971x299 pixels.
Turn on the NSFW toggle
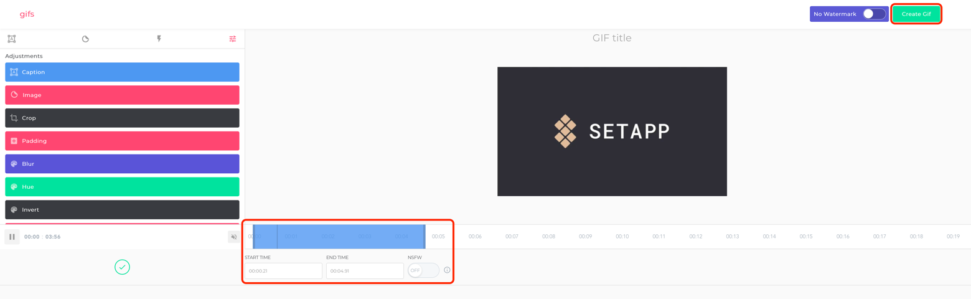pos(423,270)
